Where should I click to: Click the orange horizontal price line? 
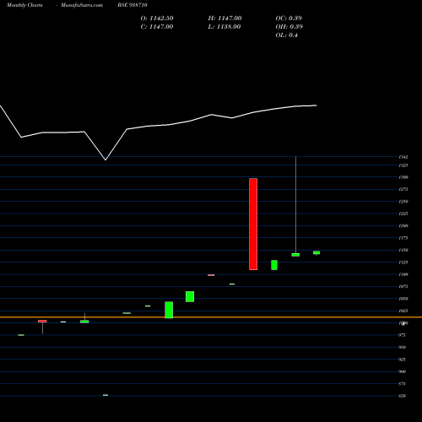[211, 317]
